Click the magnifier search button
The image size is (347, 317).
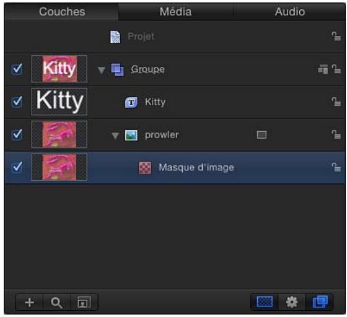(56, 302)
